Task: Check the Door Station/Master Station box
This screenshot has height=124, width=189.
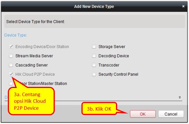Action: point(10,83)
